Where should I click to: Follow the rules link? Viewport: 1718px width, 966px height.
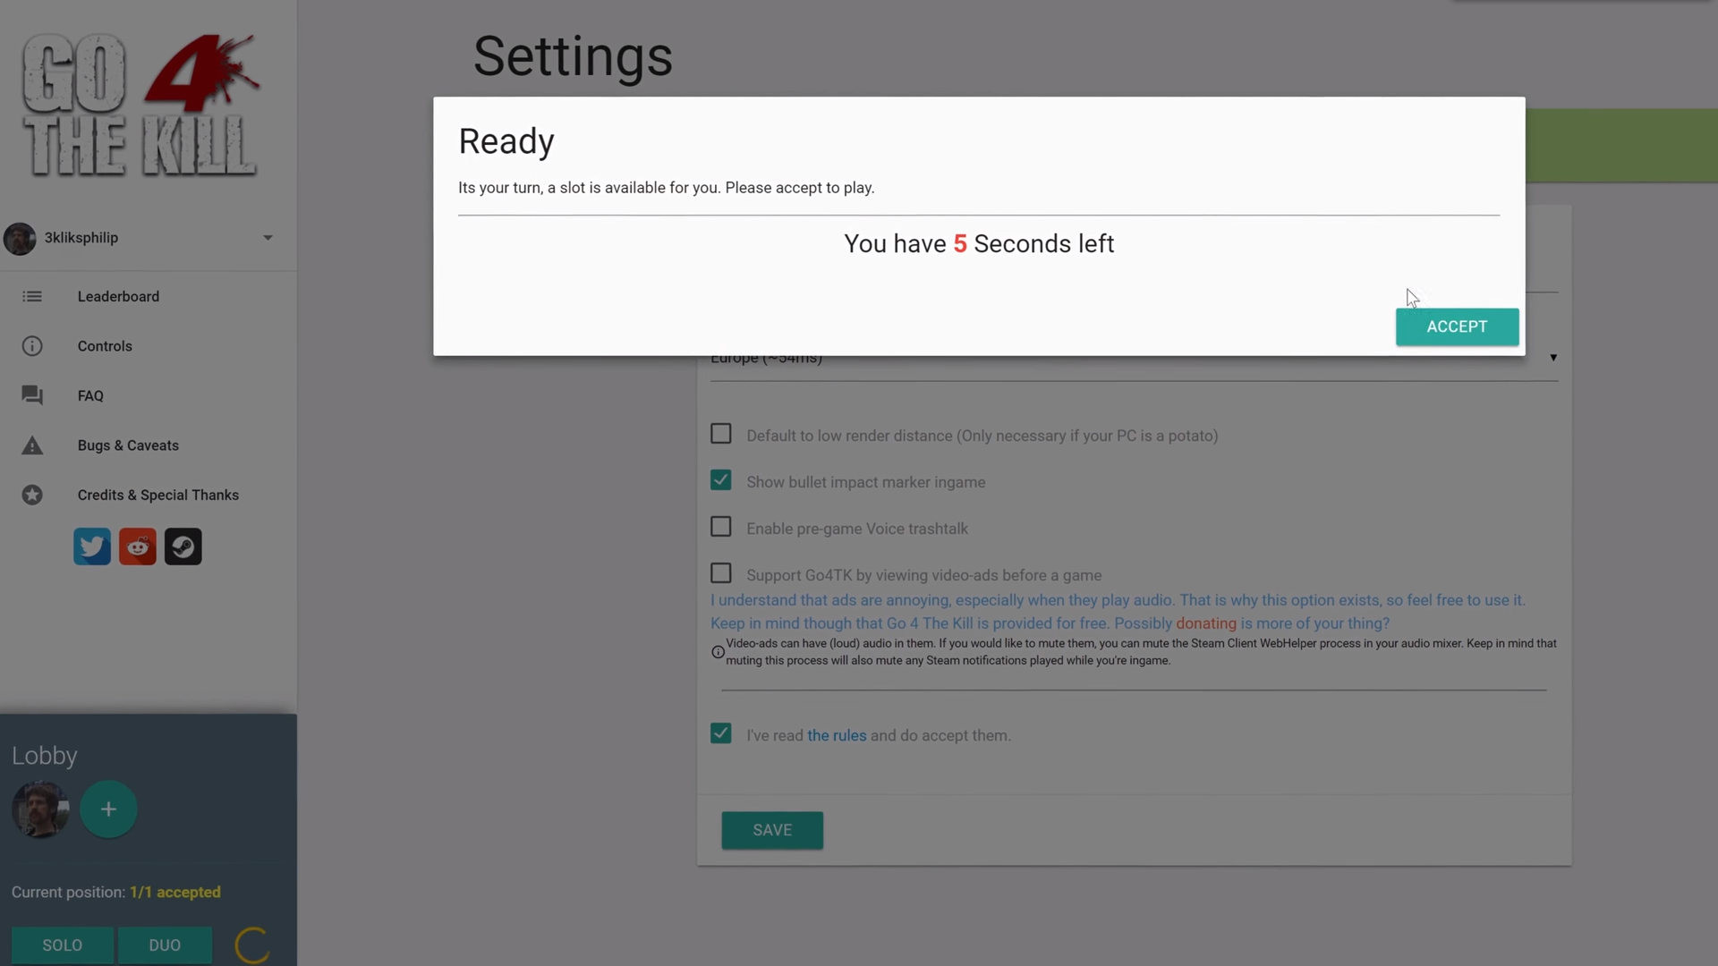pyautogui.click(x=837, y=735)
